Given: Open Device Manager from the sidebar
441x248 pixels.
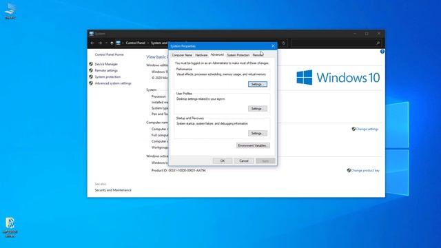Looking at the screenshot, I should pos(106,64).
